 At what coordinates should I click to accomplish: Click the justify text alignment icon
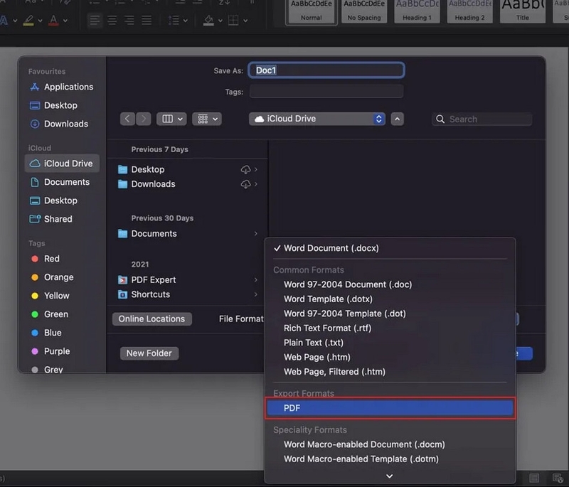coord(147,20)
